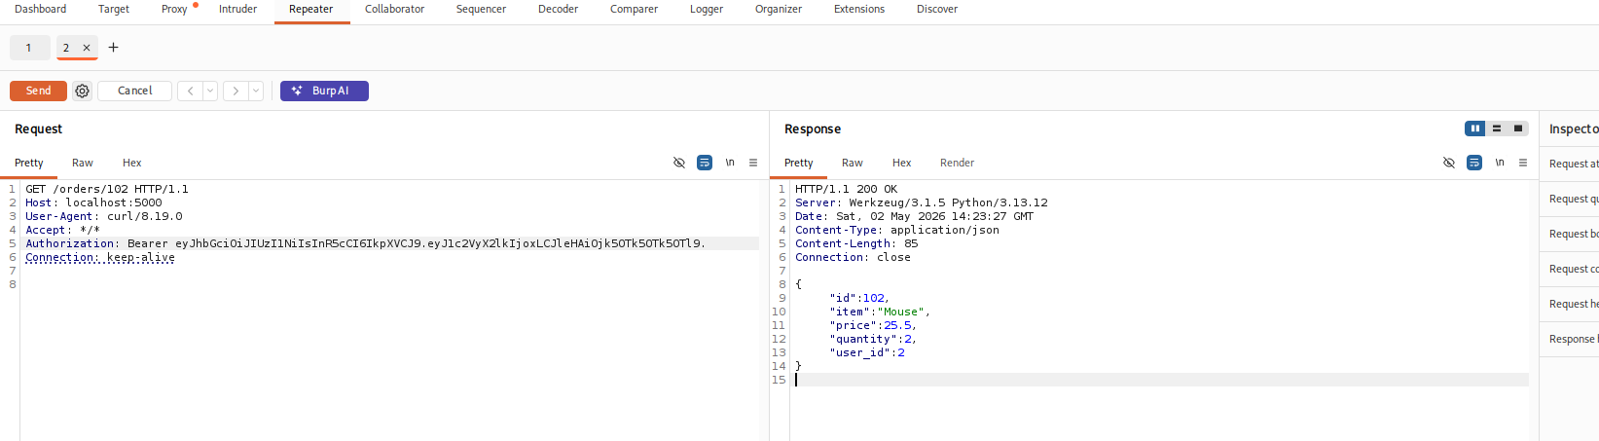
Task: Click the Connection: keep-alive header
Action: 100,257
